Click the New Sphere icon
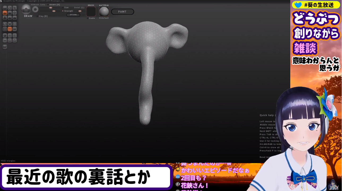The width and height of the screenshot is (342, 191). tap(5, 35)
